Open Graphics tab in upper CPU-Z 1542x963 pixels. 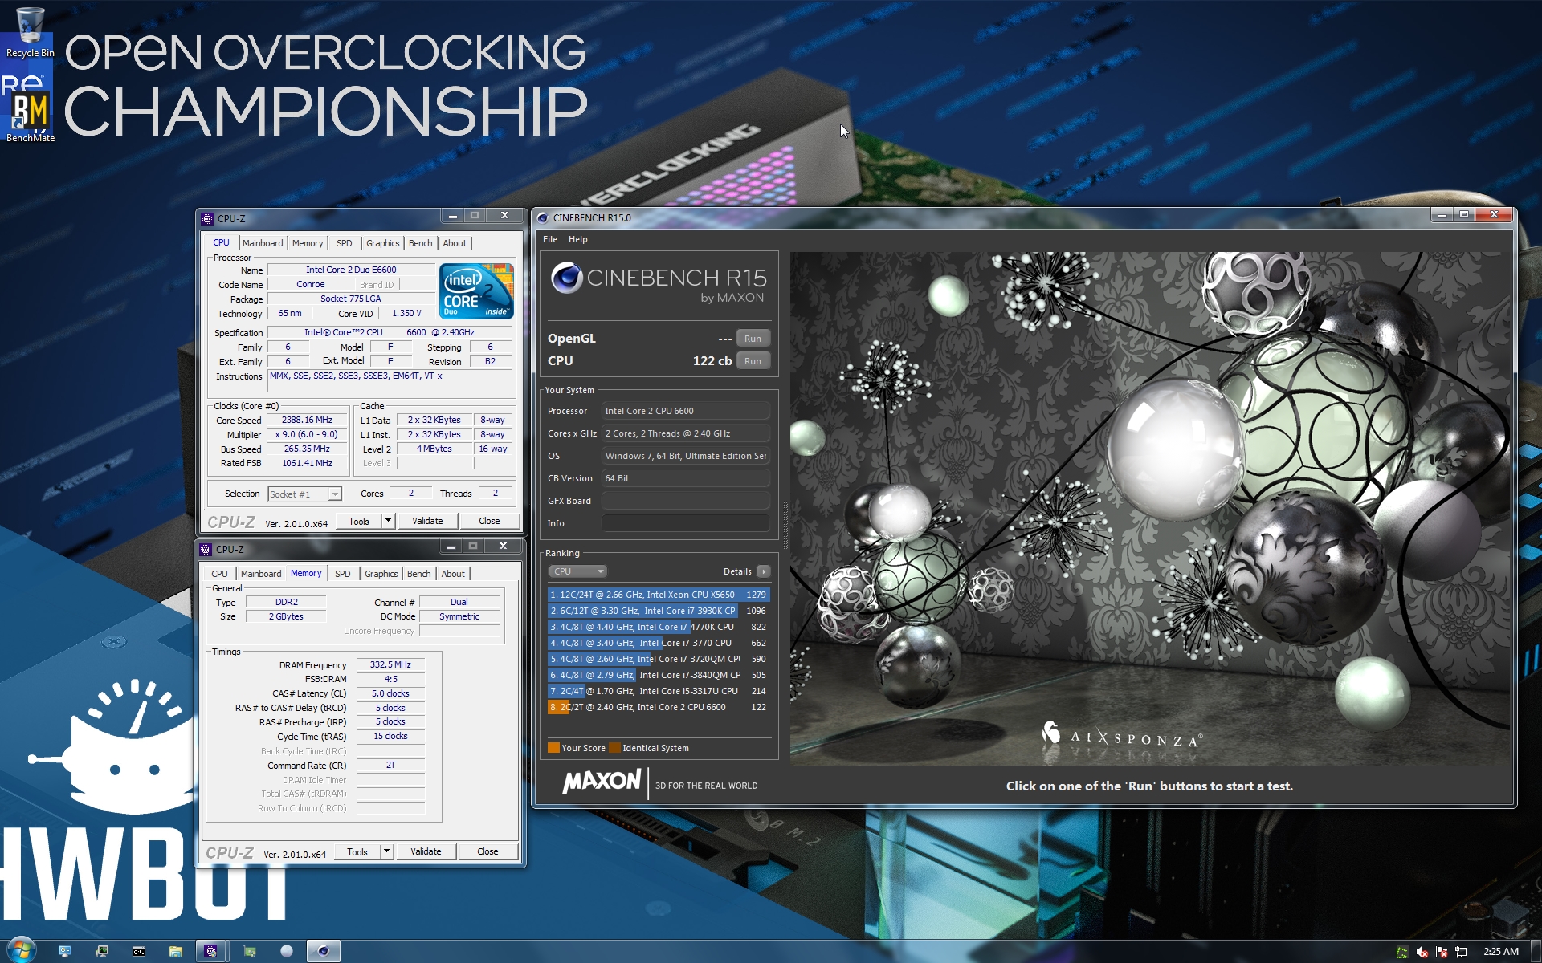(382, 243)
